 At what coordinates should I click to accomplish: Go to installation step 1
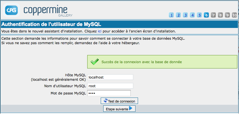coord(171,15)
